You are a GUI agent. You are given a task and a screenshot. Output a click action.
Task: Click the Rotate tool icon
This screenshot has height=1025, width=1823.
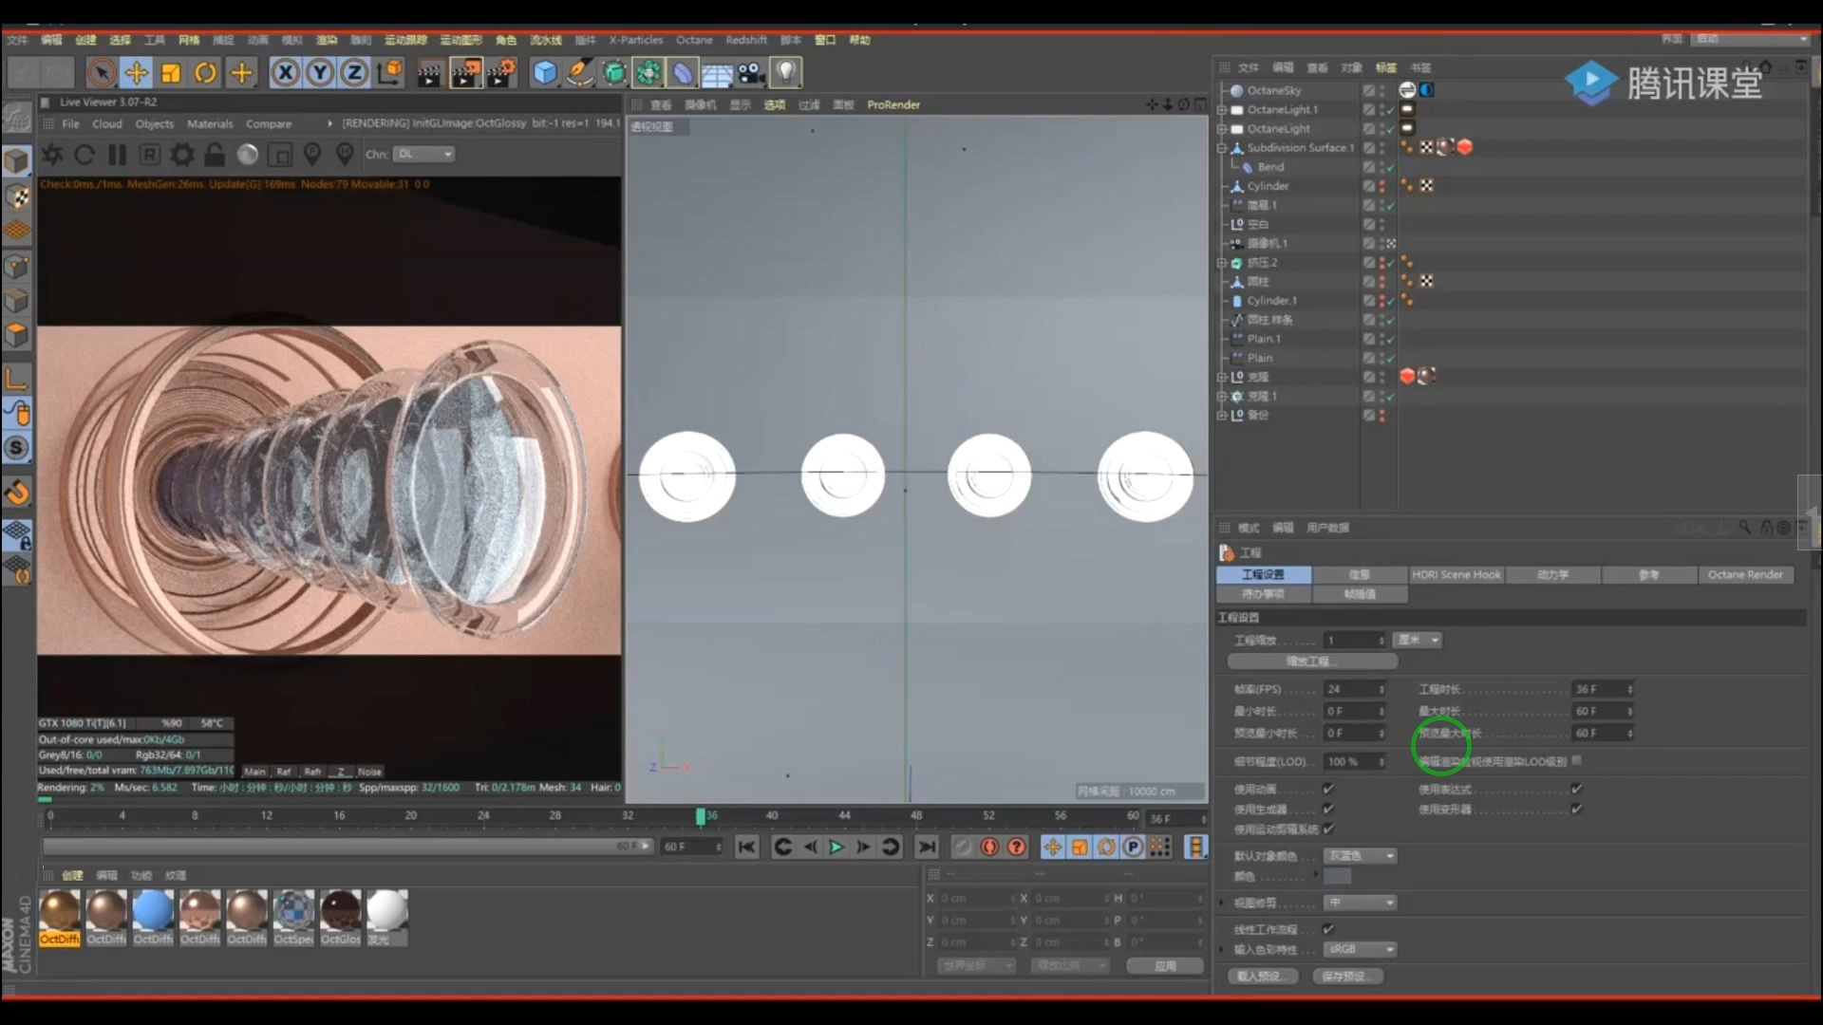coord(205,73)
